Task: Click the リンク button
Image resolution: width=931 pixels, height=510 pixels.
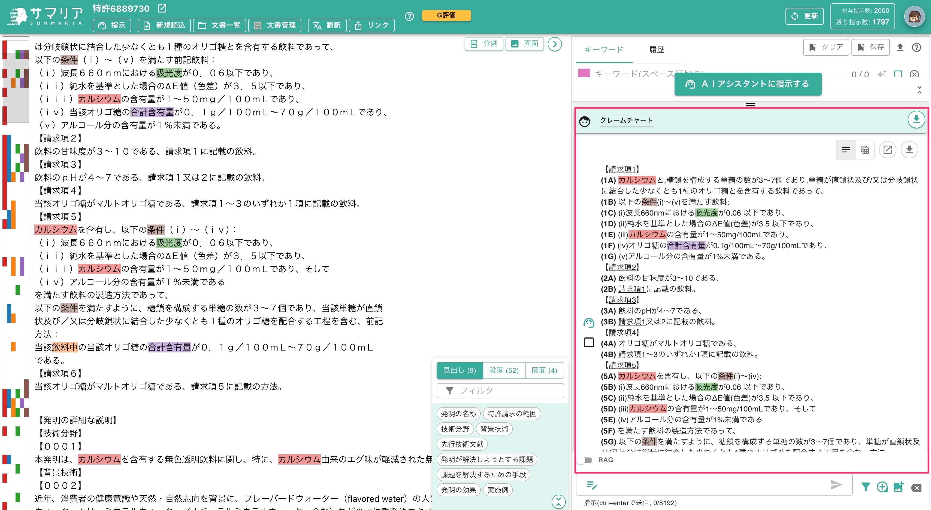Action: pos(371,25)
